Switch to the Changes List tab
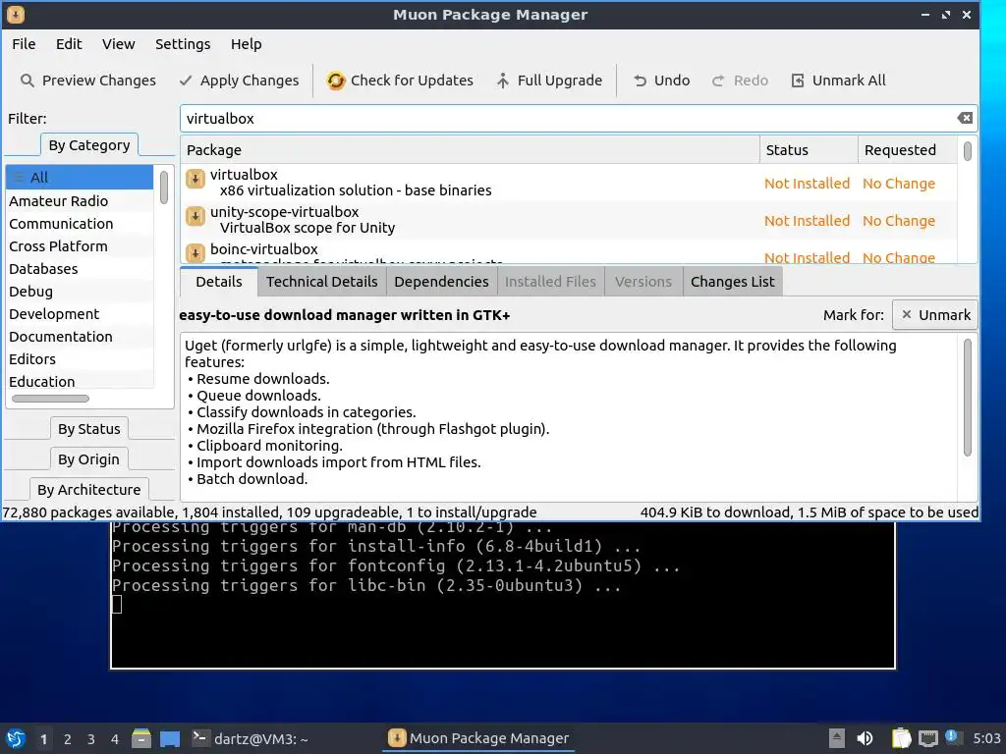1006x754 pixels. 733,282
